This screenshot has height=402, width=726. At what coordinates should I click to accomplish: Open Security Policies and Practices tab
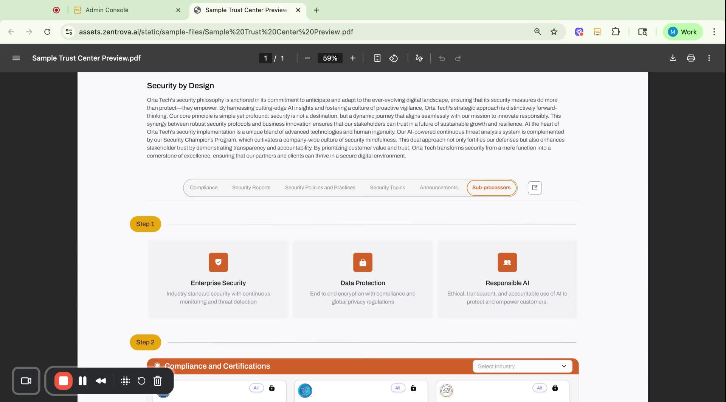pyautogui.click(x=320, y=187)
